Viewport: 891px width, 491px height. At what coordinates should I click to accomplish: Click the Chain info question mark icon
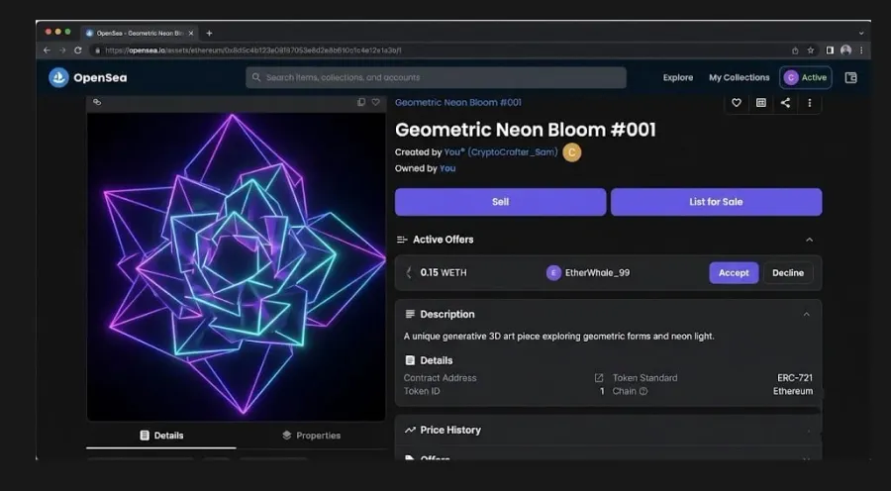tap(643, 391)
